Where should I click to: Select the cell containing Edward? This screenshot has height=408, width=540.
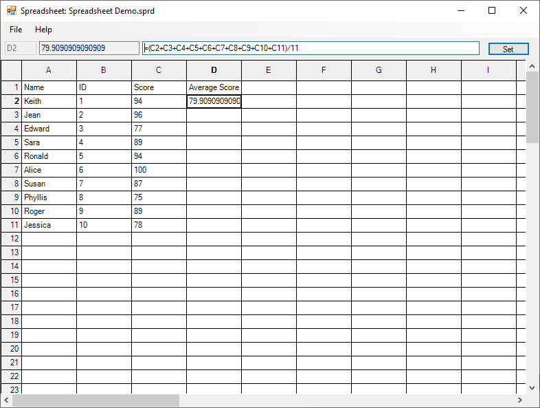coord(49,129)
